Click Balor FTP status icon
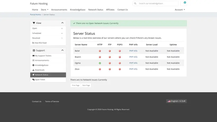This screenshot has width=217, height=122. pyautogui.click(x=110, y=51)
